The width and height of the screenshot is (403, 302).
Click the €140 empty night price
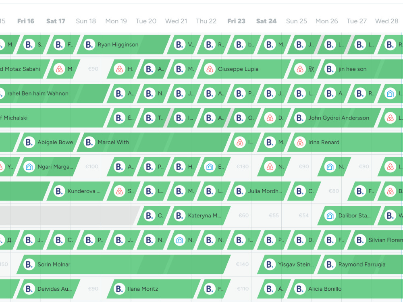(x=242, y=264)
